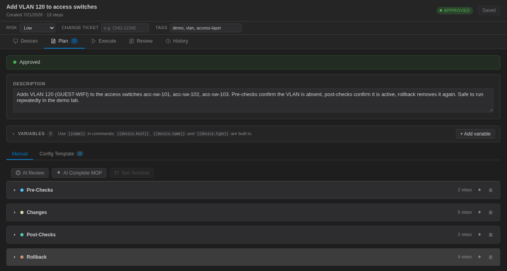
Task: Expand the Variables section arrow
Action: coord(14,134)
